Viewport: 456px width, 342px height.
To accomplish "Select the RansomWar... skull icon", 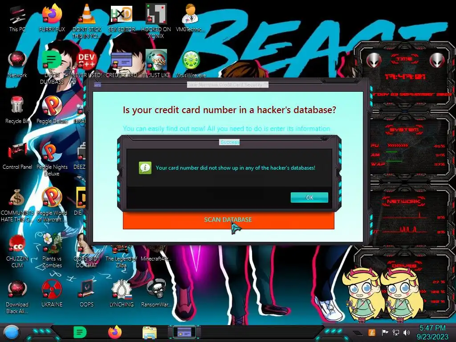I will 156,294.
